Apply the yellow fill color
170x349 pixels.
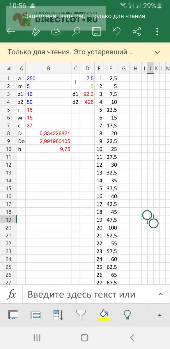click(104, 315)
